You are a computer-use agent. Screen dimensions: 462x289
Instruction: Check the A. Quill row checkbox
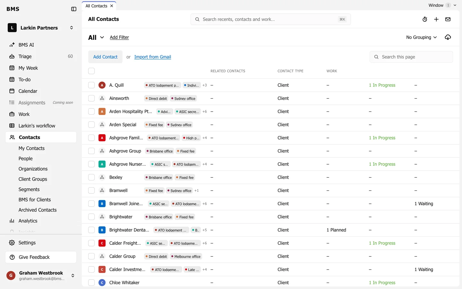tap(91, 85)
